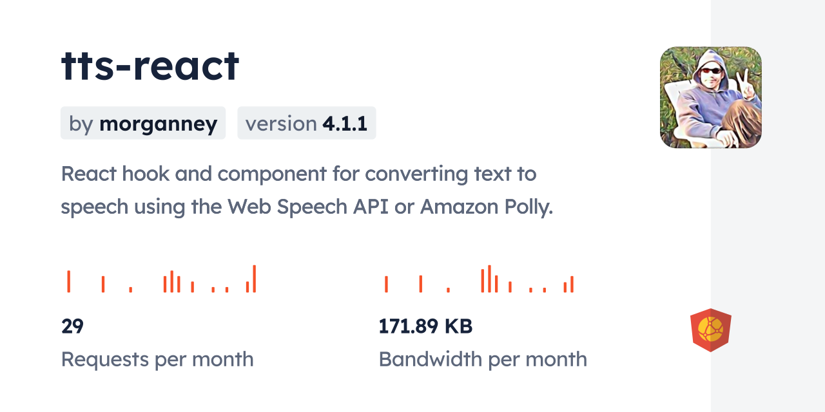
Task: Select the version 4.1.1 badge
Action: pyautogui.click(x=306, y=123)
